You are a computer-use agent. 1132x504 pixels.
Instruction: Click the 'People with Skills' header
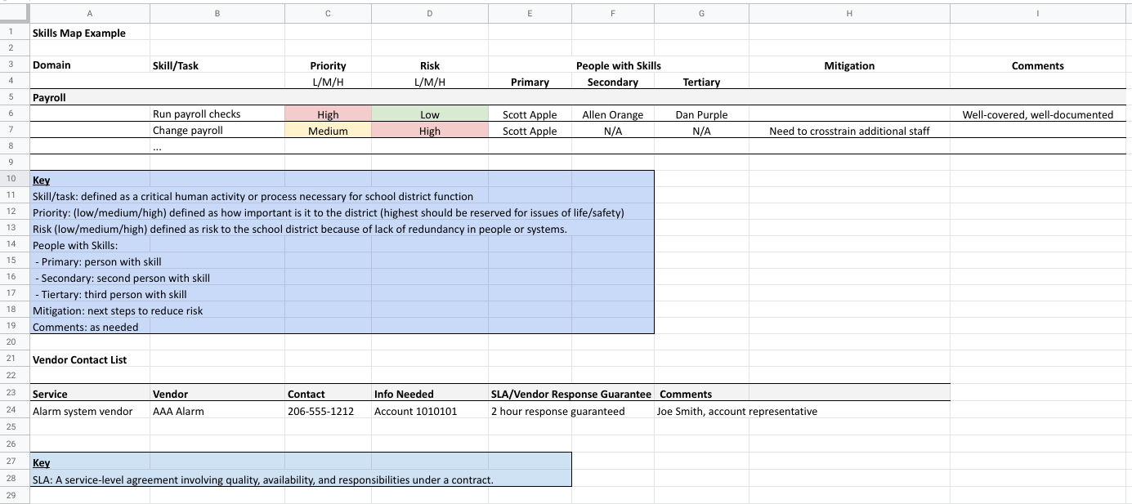[619, 65]
